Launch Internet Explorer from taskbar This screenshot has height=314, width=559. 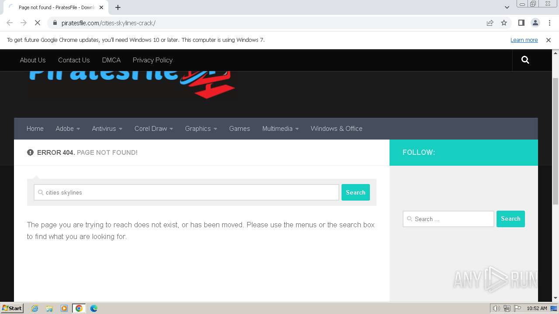click(x=35, y=308)
